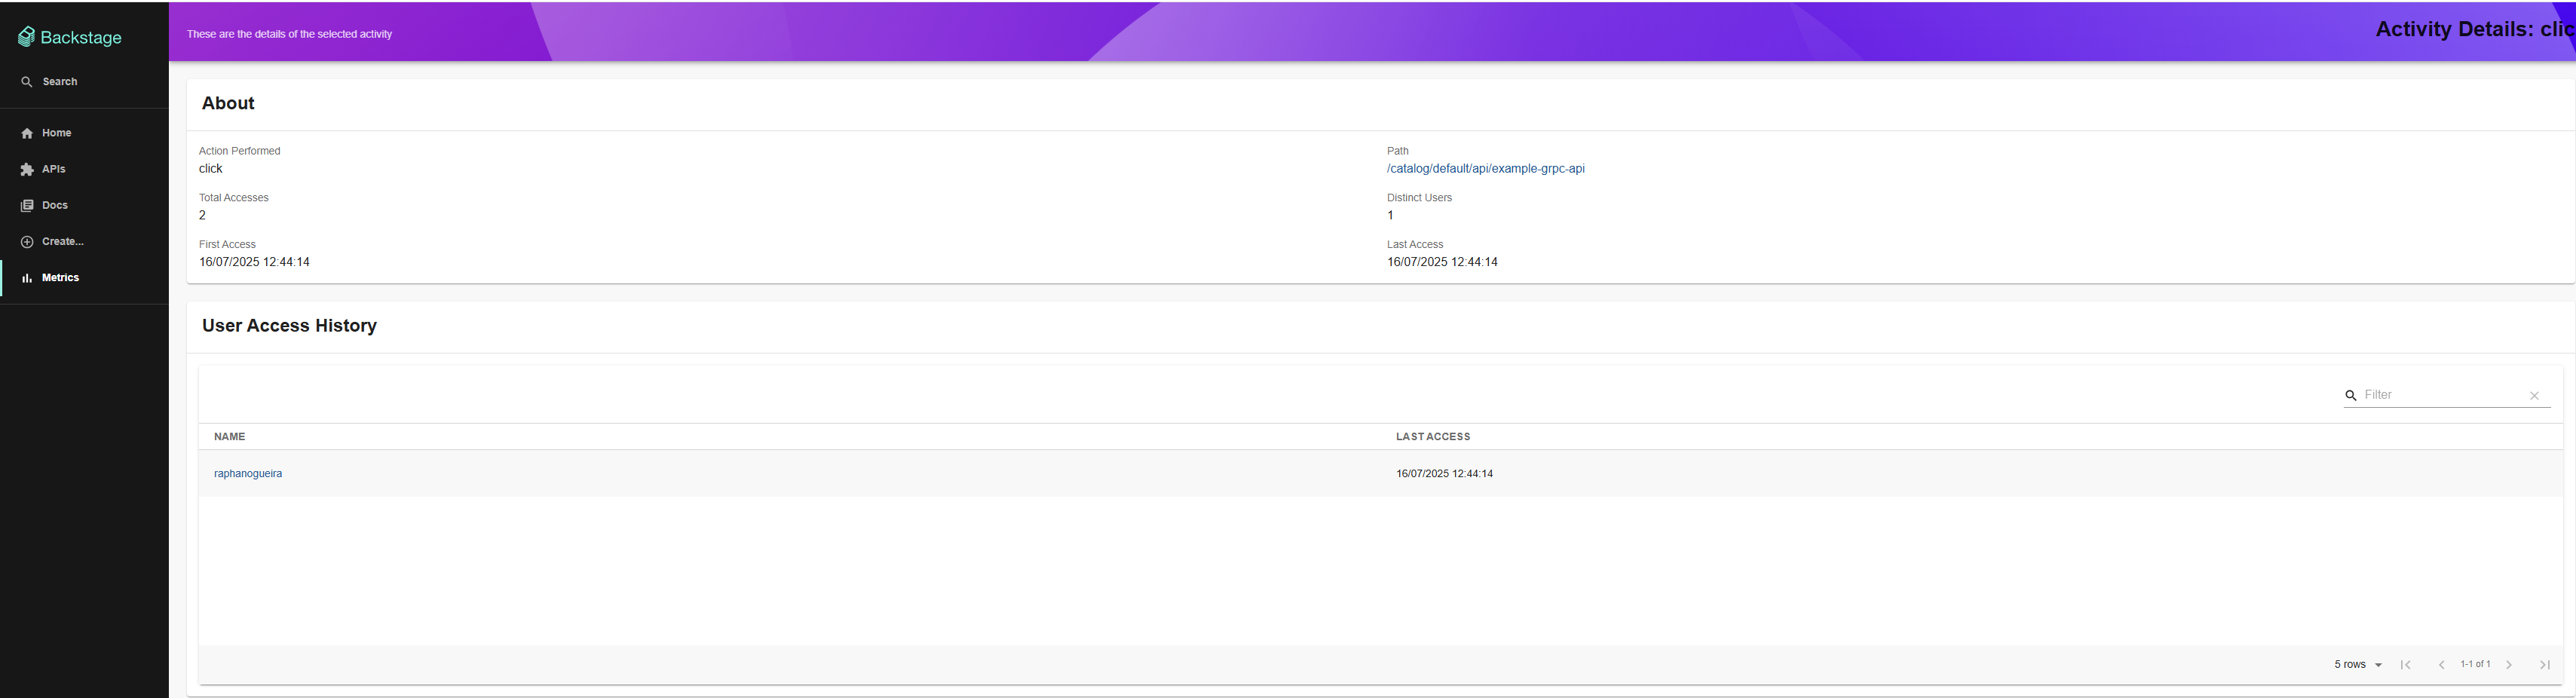
Task: Click the Backstage logo icon
Action: [x=26, y=37]
